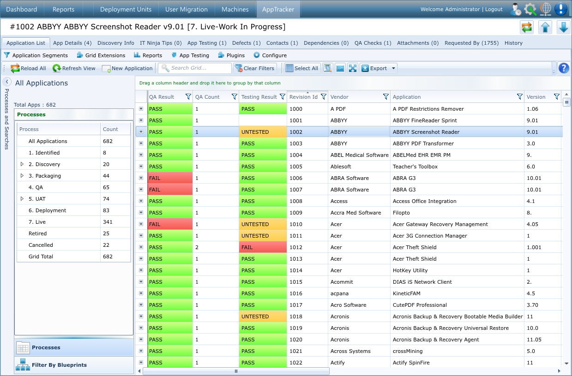Screen dimensions: 572x376
Task: Select the Cancelled process row
Action: [74, 245]
